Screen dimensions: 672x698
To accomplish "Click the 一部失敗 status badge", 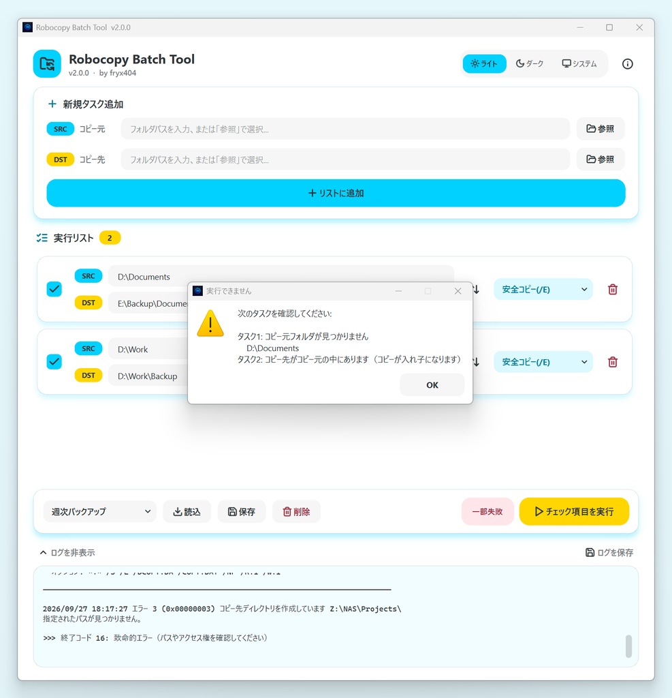I will [x=487, y=511].
